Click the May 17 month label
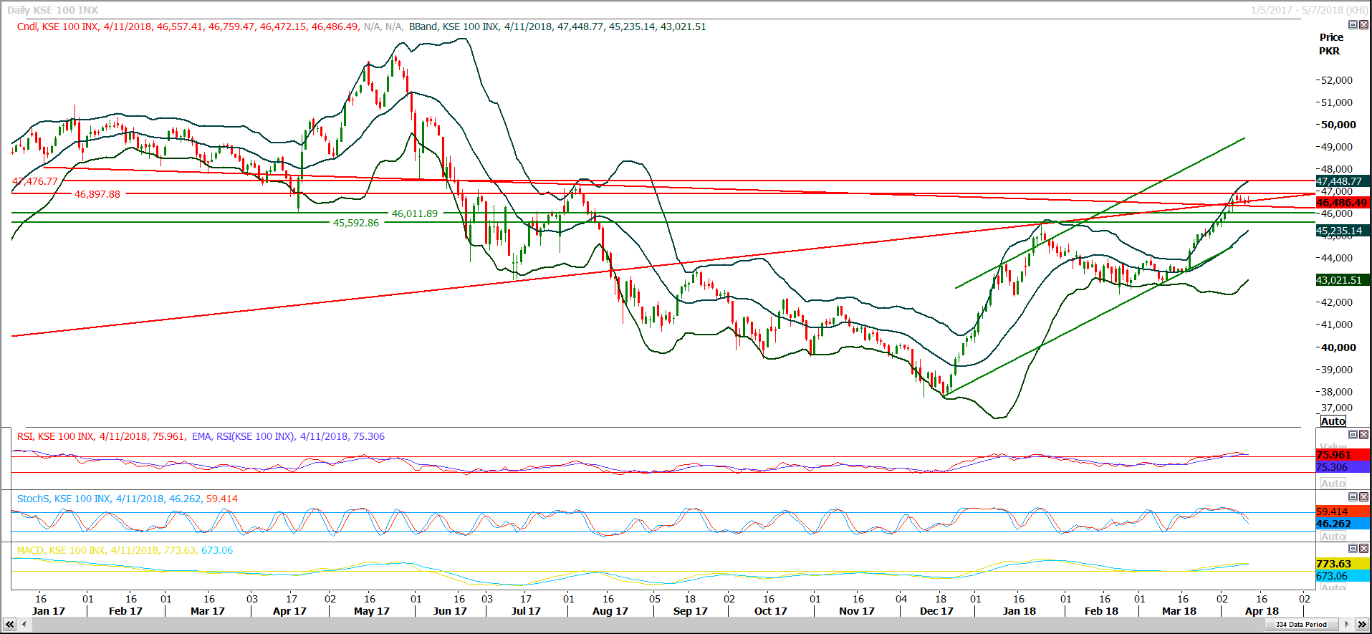Image resolution: width=1372 pixels, height=634 pixels. [372, 611]
